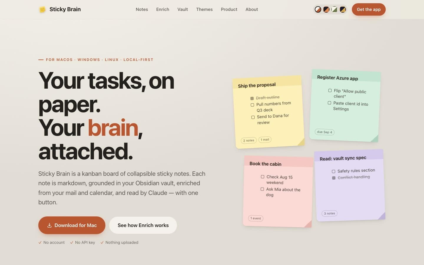424x265 pixels.
Task: Click the '2 notes' tag on yellow note
Action: click(x=249, y=140)
